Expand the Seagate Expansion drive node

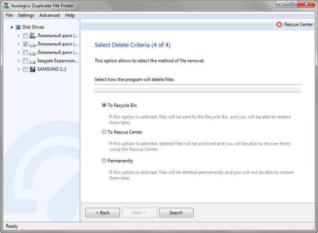pyautogui.click(x=18, y=61)
